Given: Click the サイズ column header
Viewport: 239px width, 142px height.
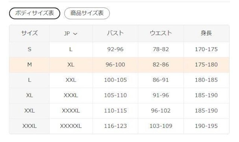Looking at the screenshot, I should click(30, 33).
